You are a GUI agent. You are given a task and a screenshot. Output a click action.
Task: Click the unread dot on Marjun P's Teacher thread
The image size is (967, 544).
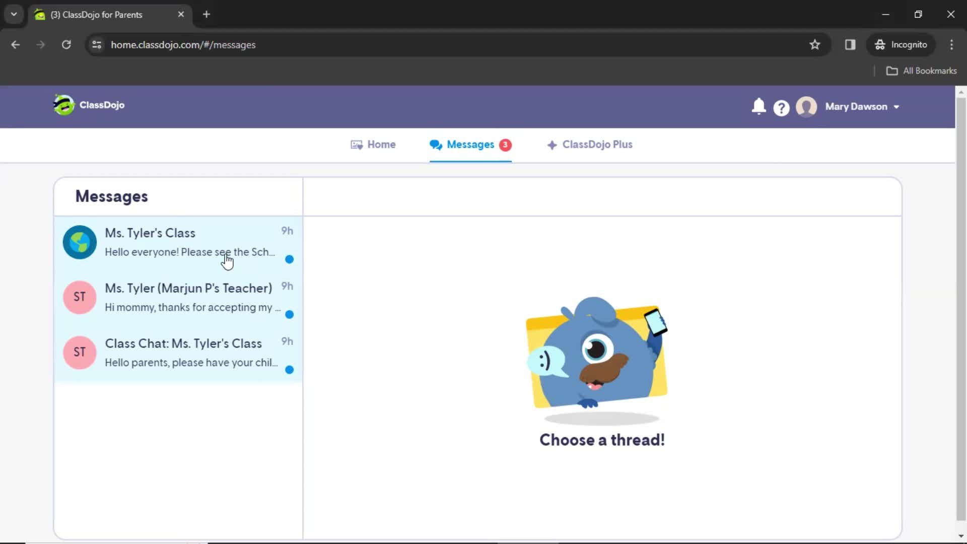click(289, 315)
